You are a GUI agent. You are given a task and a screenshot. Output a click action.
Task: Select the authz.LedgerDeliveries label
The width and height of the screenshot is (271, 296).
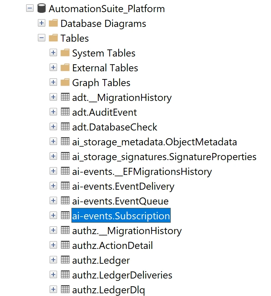122,275
